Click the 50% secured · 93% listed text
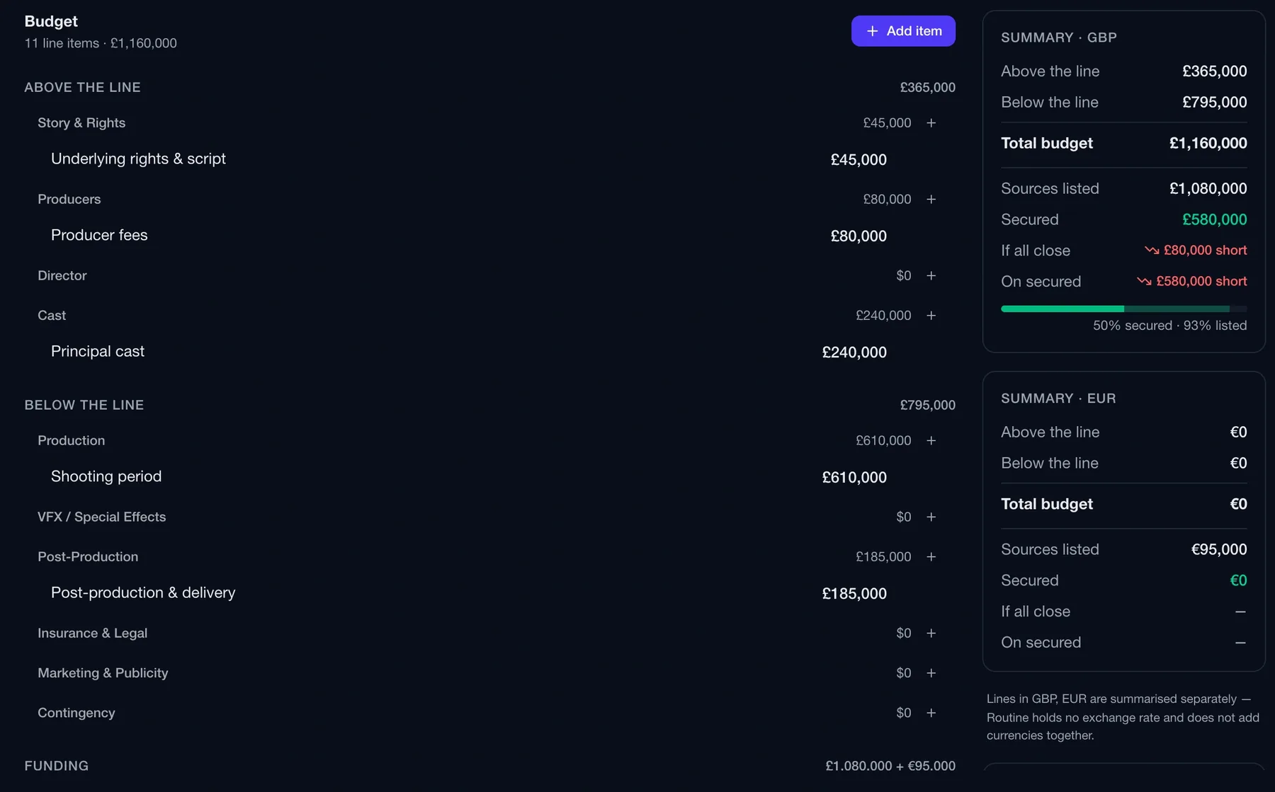Screen dimensions: 1275x792 pos(1169,326)
